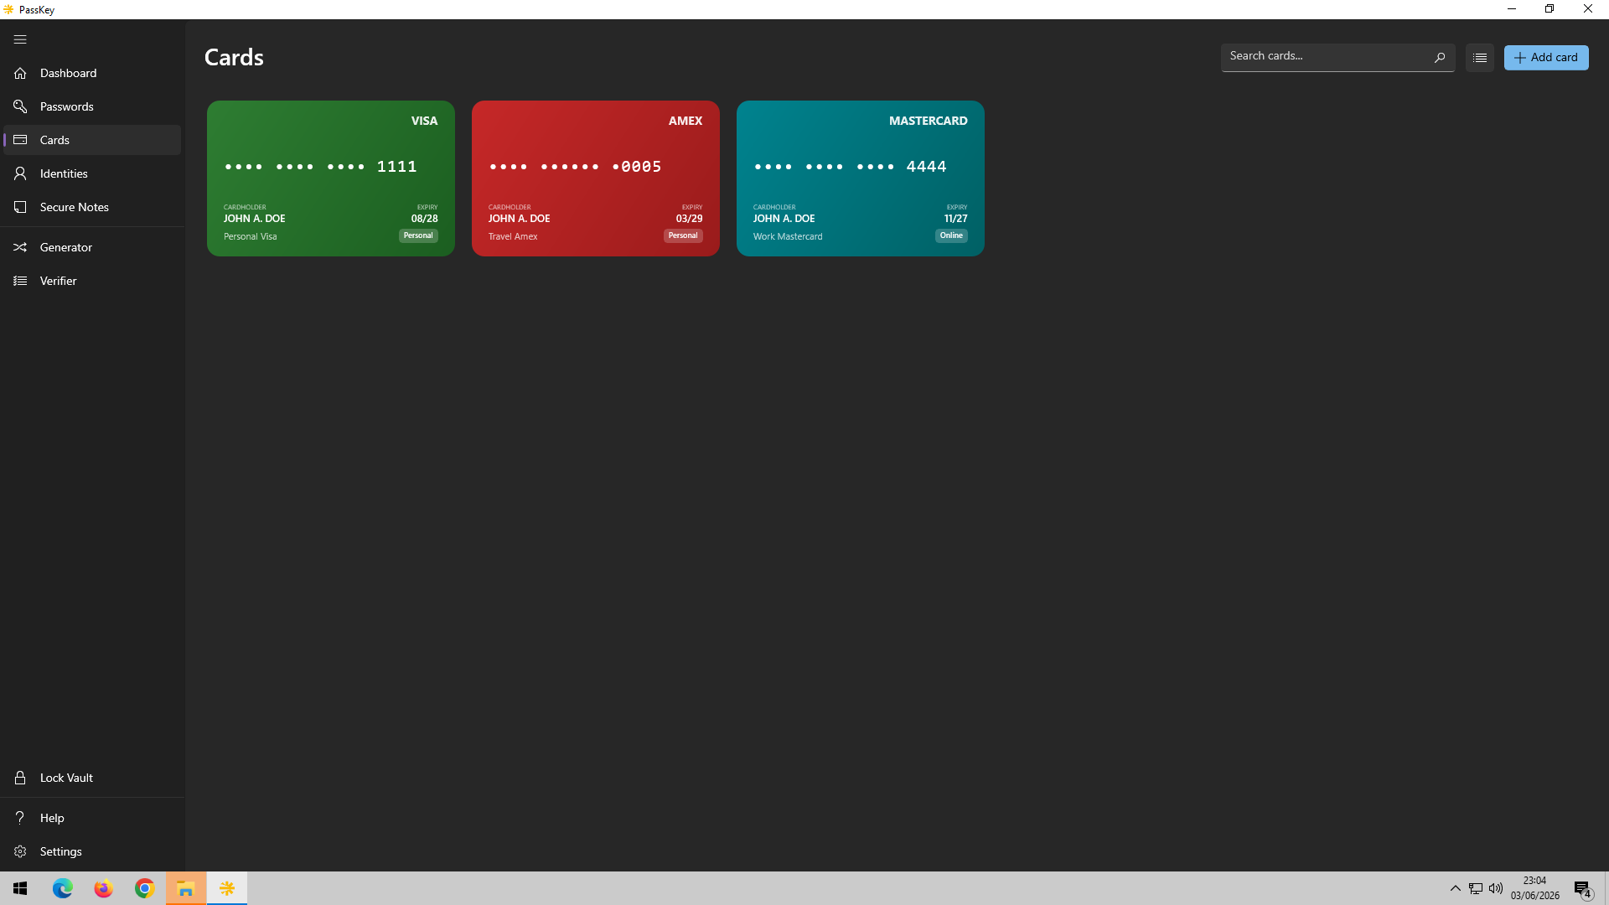Open the green Personal Visa card
This screenshot has height=905, width=1609.
point(331,178)
